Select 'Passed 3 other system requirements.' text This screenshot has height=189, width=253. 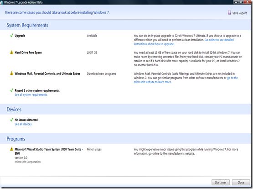coord(37,90)
